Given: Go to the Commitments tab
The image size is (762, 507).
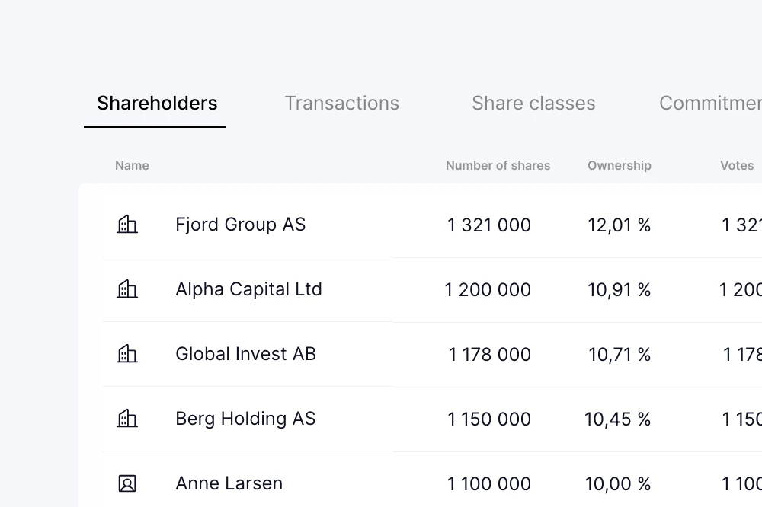Looking at the screenshot, I should coord(710,104).
